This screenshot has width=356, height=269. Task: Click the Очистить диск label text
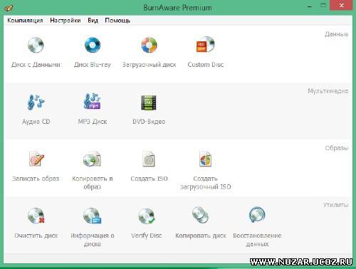pyautogui.click(x=36, y=236)
